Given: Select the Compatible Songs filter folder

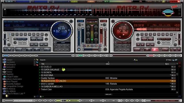Looking at the screenshot, I should [x=14, y=86].
